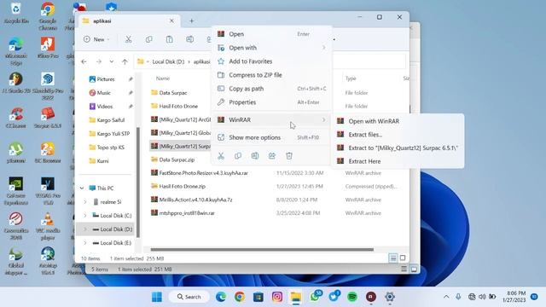Select Local Disk (E:) in sidebar

(112, 243)
